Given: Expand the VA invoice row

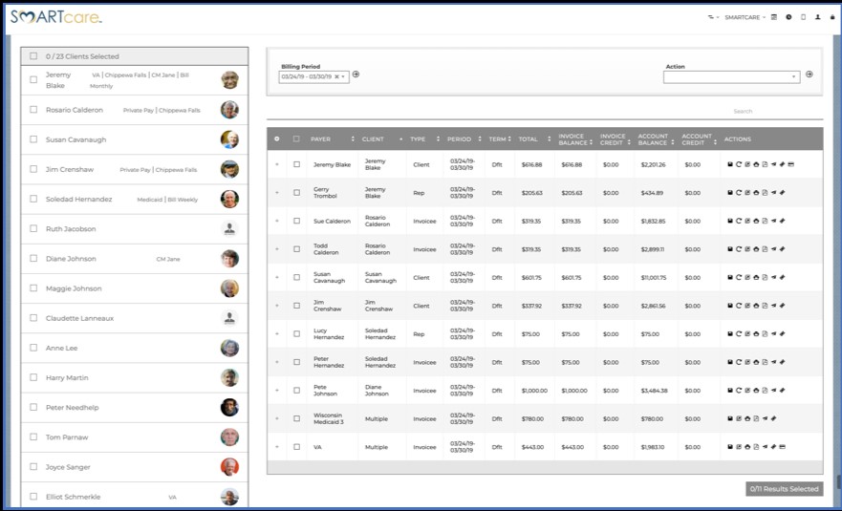Looking at the screenshot, I should (x=276, y=447).
